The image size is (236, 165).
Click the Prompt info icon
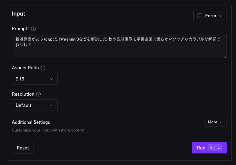pyautogui.click(x=33, y=29)
